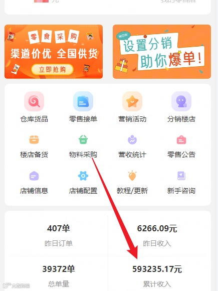Open 设置分销 助你爆单 banner

(162, 52)
